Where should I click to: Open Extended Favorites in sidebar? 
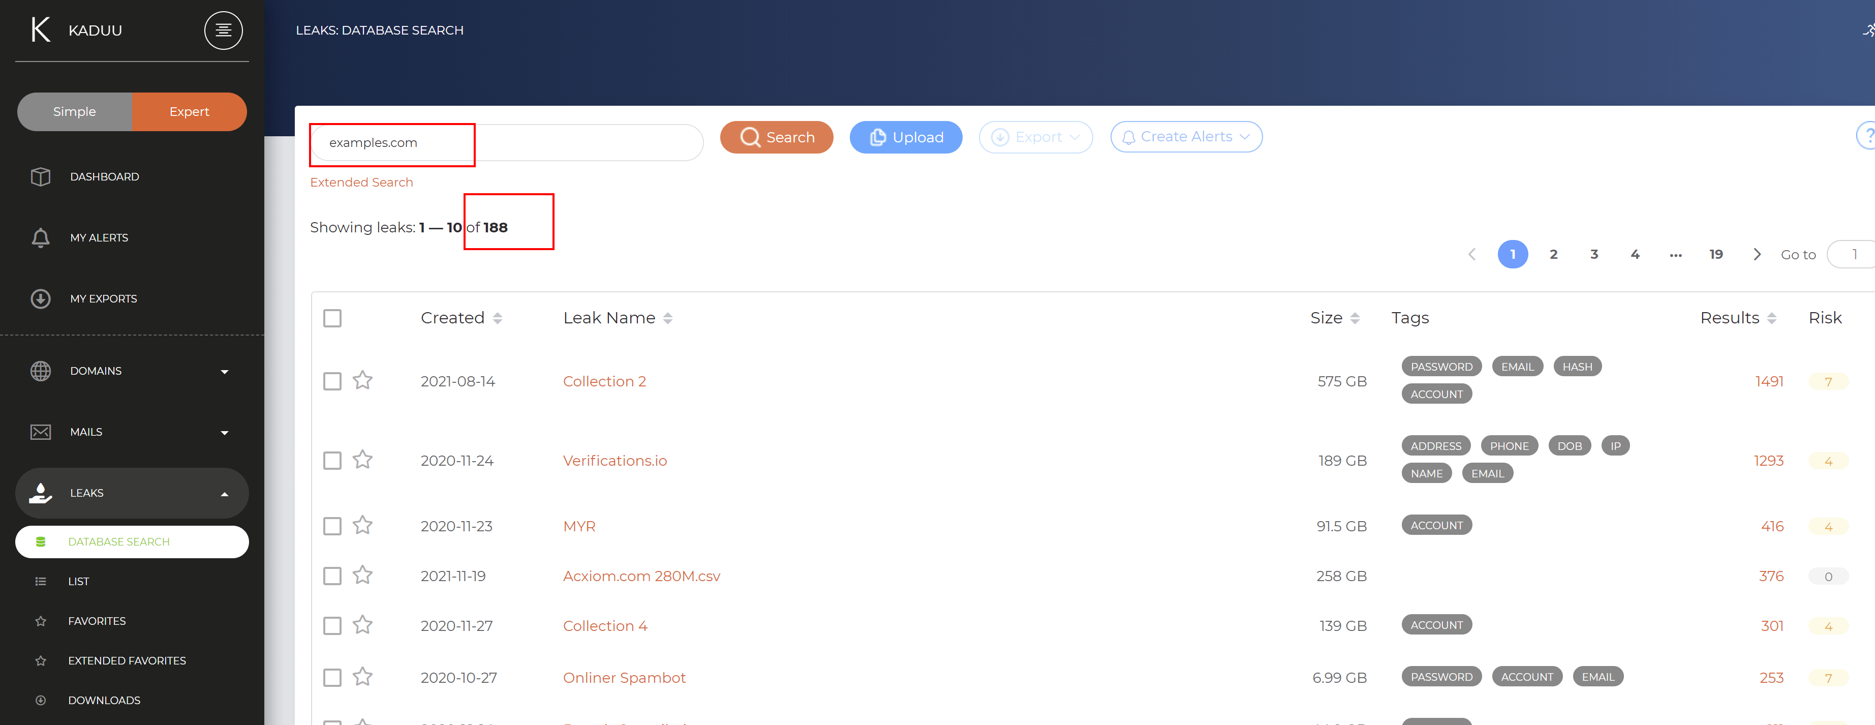pyautogui.click(x=127, y=660)
